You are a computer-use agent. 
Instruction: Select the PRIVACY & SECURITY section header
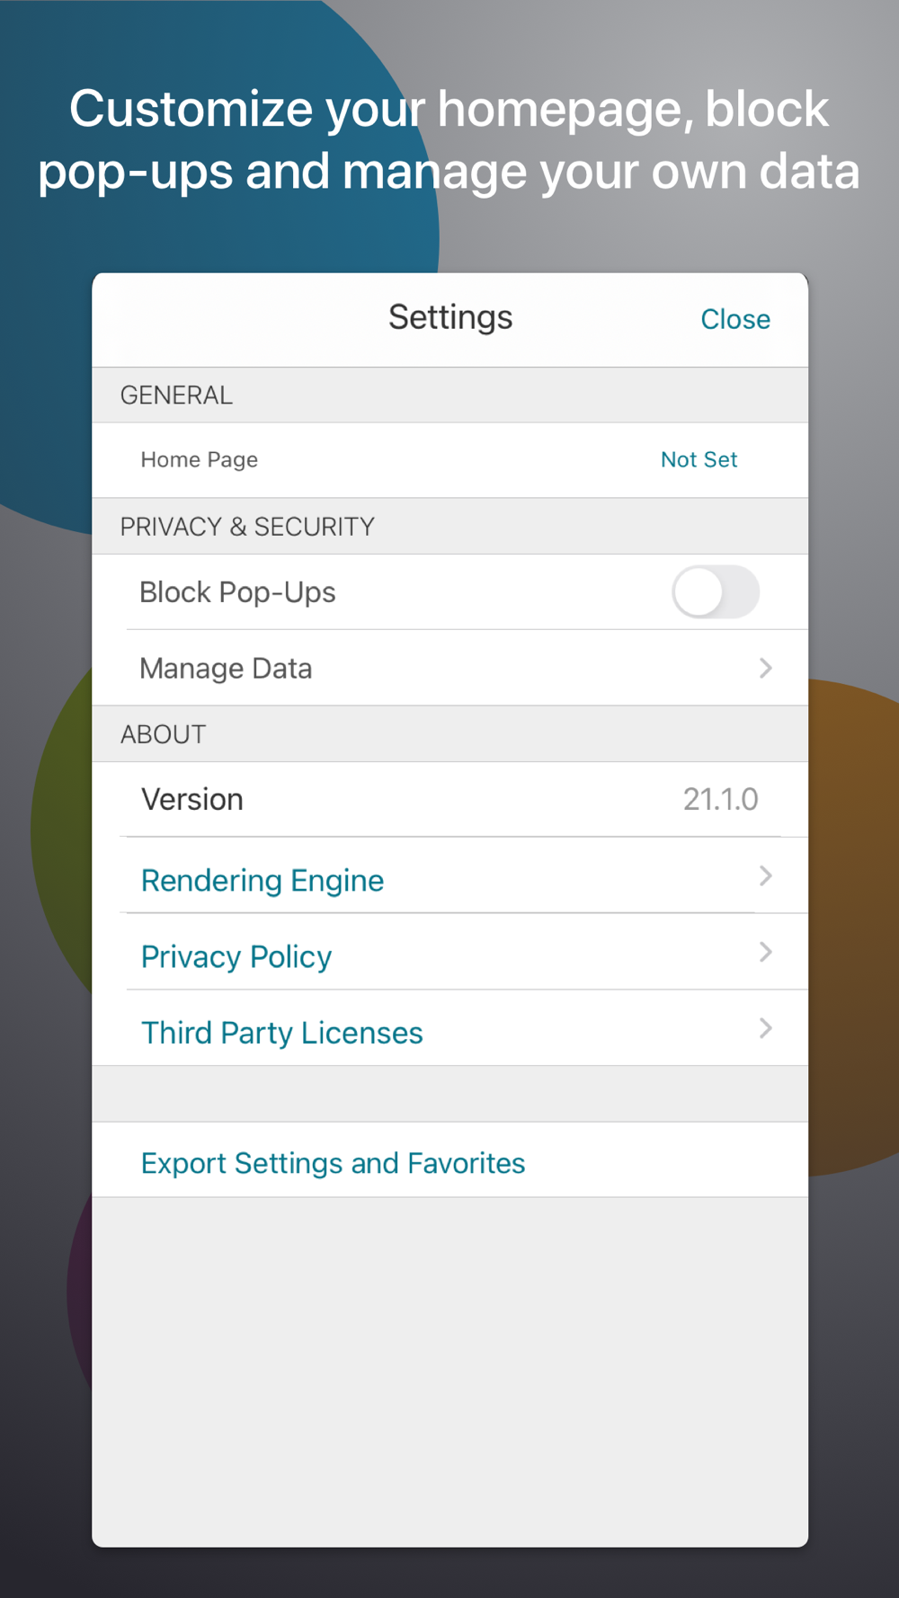(x=247, y=527)
